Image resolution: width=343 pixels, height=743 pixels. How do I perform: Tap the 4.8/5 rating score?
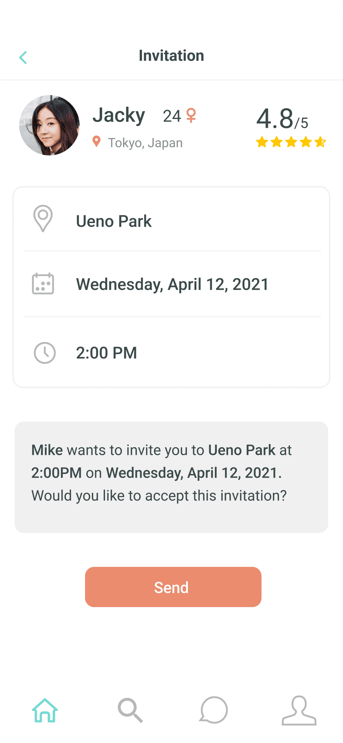coord(282,118)
